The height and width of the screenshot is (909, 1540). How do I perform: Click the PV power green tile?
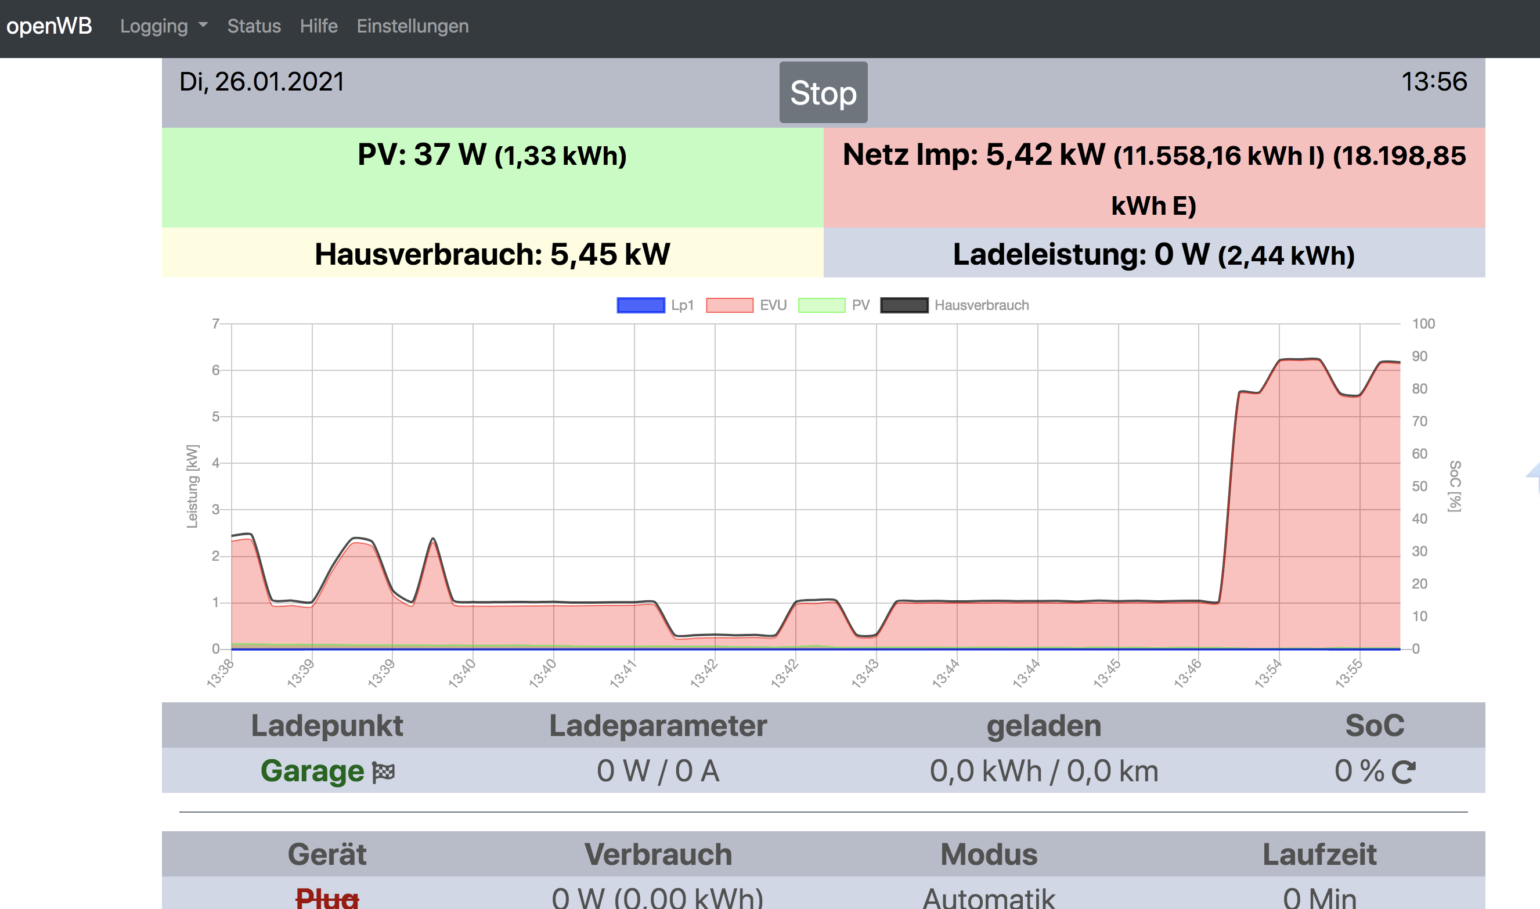pos(492,178)
